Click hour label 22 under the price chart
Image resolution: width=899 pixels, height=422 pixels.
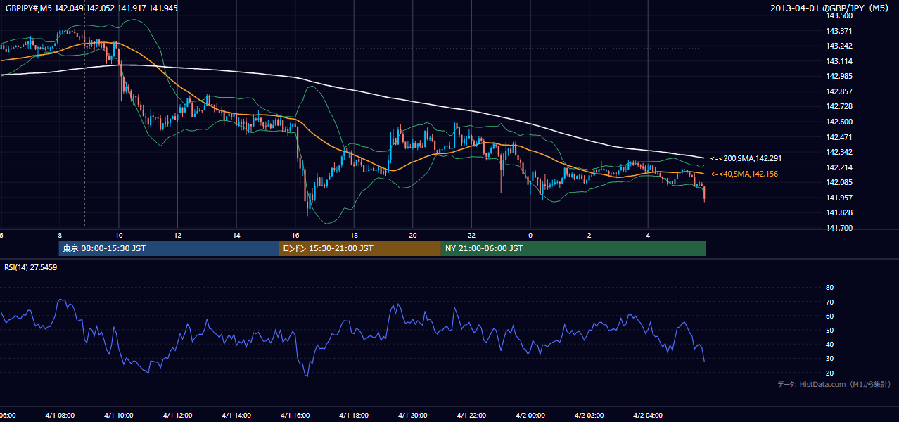471,235
